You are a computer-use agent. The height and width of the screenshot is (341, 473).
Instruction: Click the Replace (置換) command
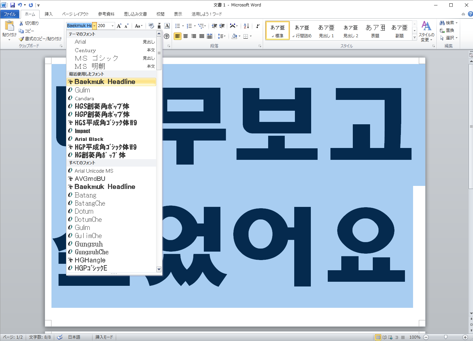447,30
